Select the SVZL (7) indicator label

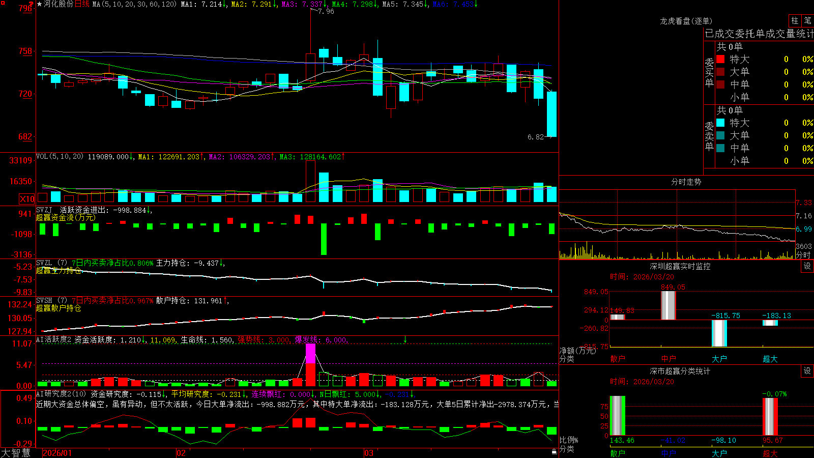[x=51, y=263]
